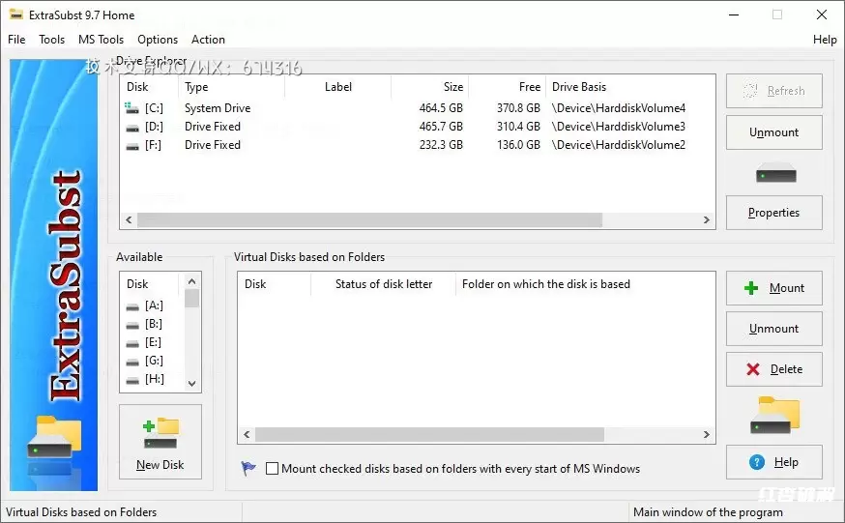Screen dimensions: 845x523
Task: Select the System Drive type text
Action: pos(218,108)
